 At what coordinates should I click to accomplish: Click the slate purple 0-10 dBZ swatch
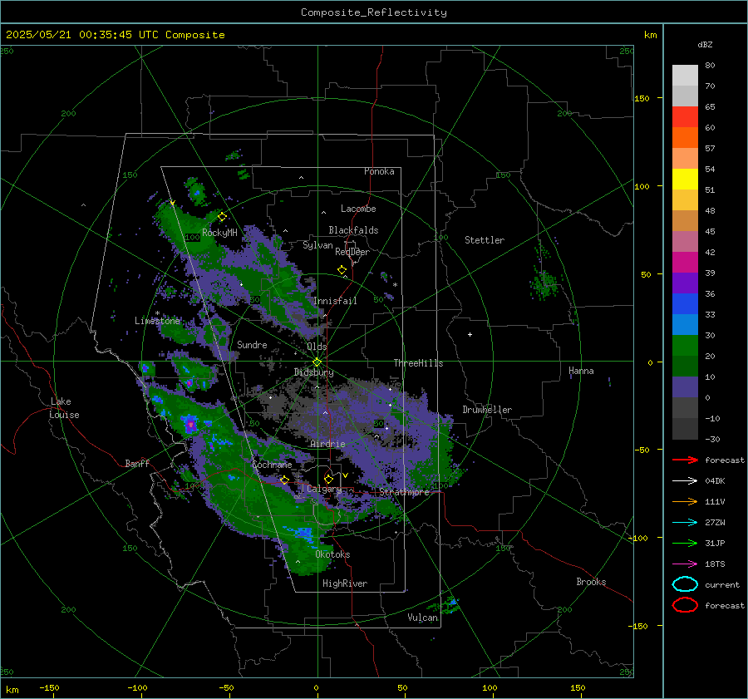[685, 387]
